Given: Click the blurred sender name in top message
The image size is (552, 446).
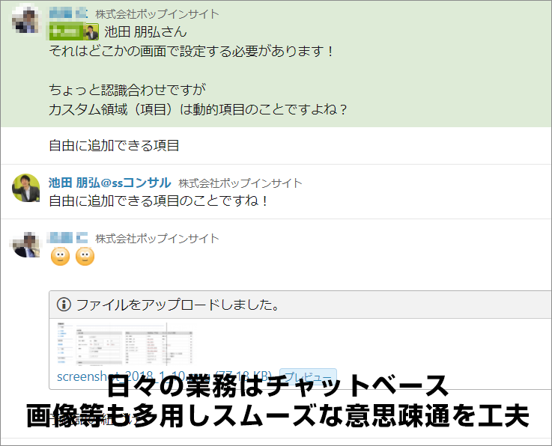Looking at the screenshot, I should pyautogui.click(x=68, y=13).
